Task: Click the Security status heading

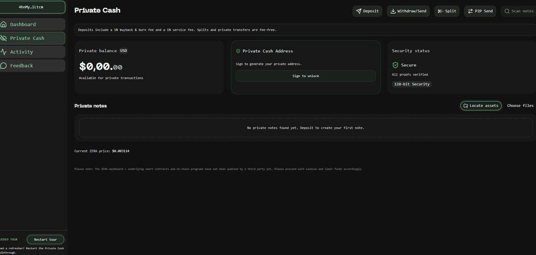Action: pos(411,51)
